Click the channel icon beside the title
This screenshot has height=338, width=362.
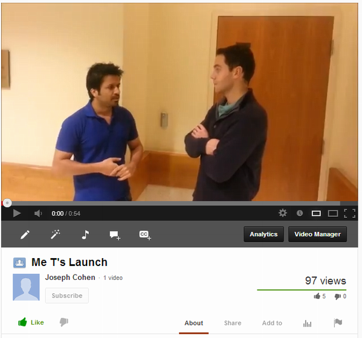(19, 262)
